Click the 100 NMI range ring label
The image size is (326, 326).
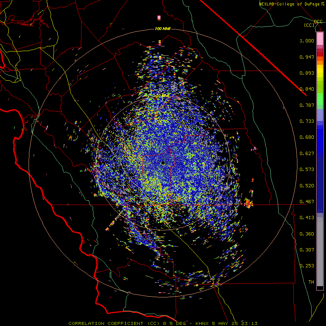[x=163, y=29]
